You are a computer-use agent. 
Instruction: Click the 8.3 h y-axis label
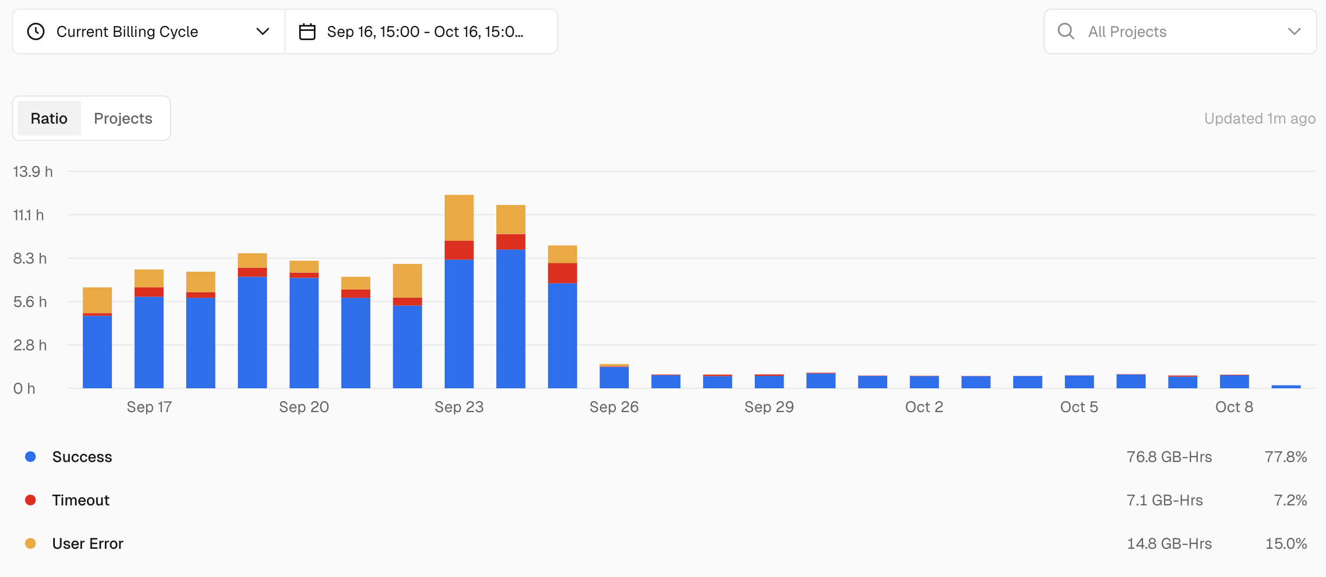[x=30, y=258]
